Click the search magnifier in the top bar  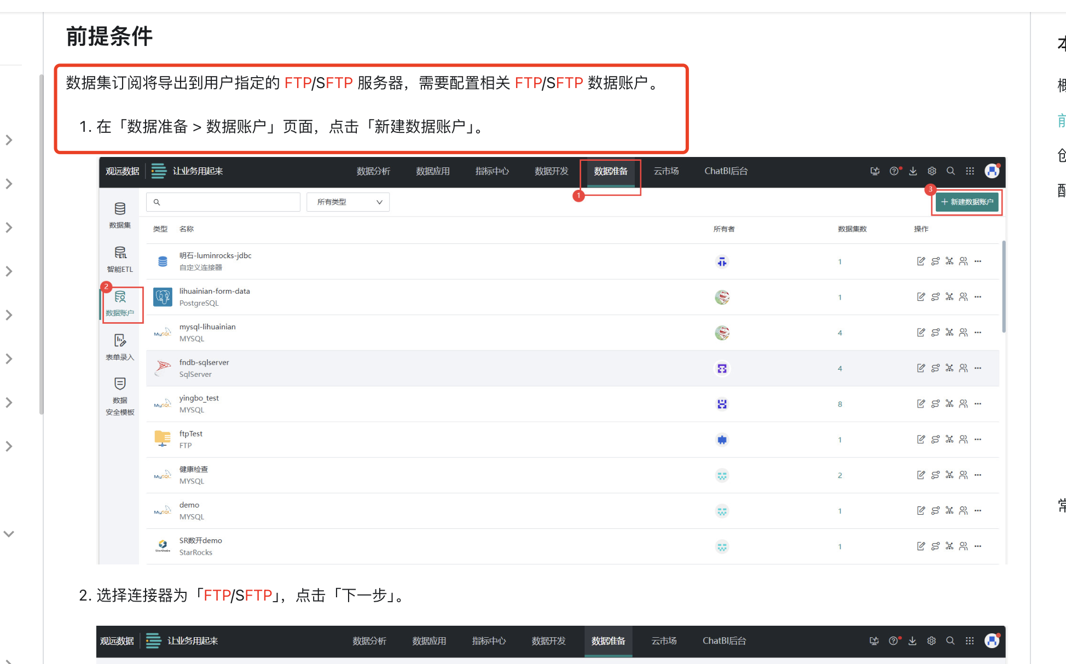(951, 171)
